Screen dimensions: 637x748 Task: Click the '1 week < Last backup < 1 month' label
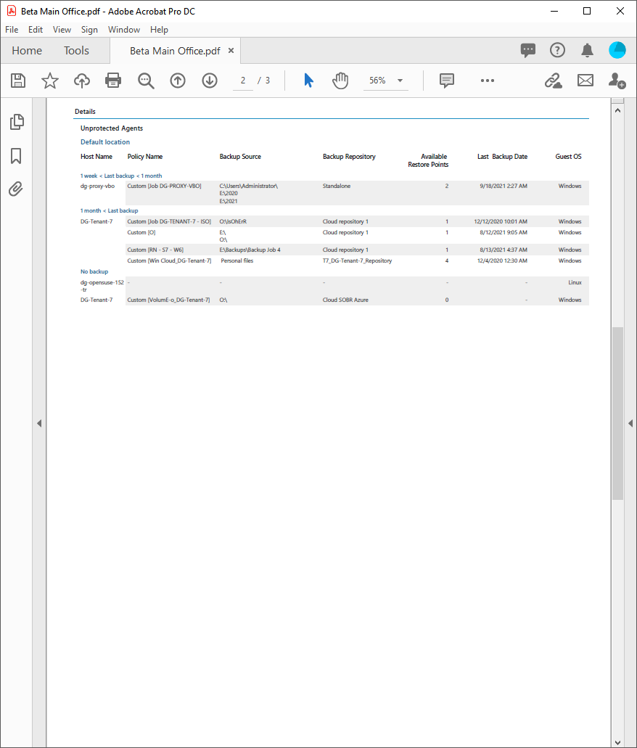(120, 176)
